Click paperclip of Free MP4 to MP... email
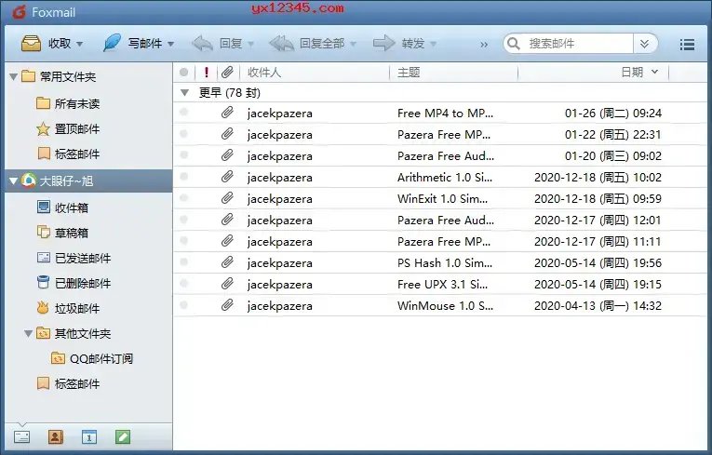This screenshot has width=712, height=455. coord(227,113)
